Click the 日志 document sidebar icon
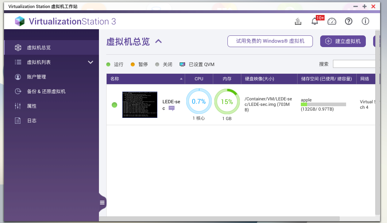387x223 pixels. tap(18, 121)
